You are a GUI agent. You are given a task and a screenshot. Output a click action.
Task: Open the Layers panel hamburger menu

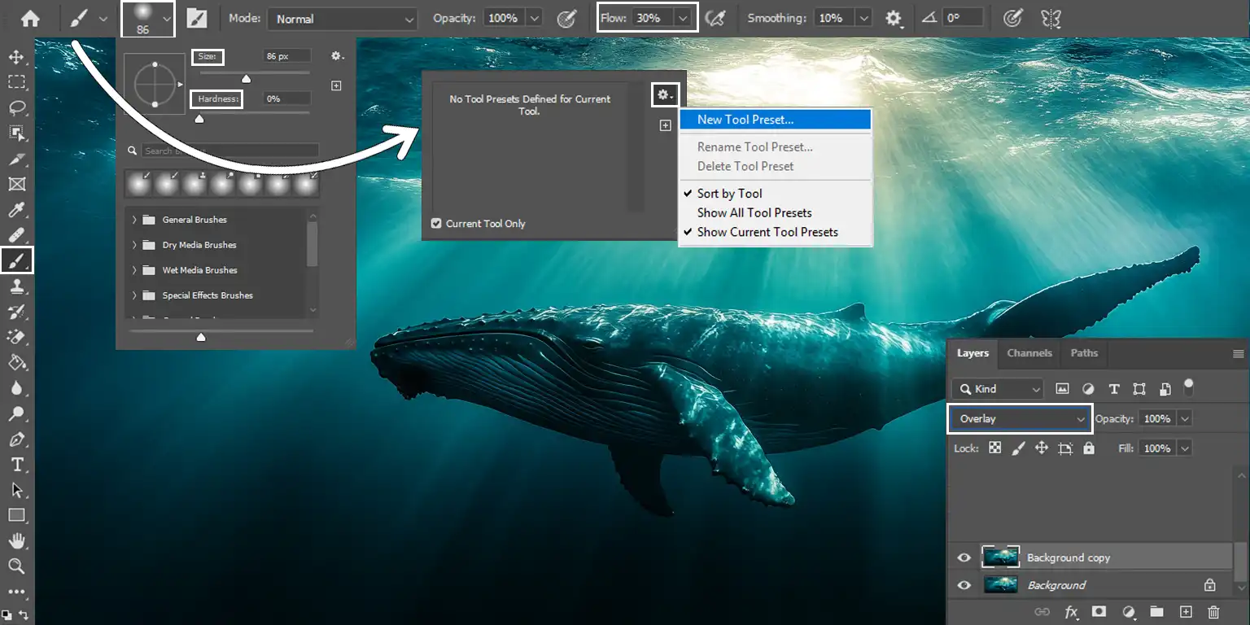[x=1239, y=354]
